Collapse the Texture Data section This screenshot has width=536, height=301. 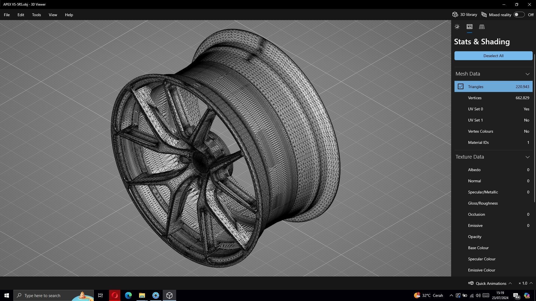click(527, 157)
